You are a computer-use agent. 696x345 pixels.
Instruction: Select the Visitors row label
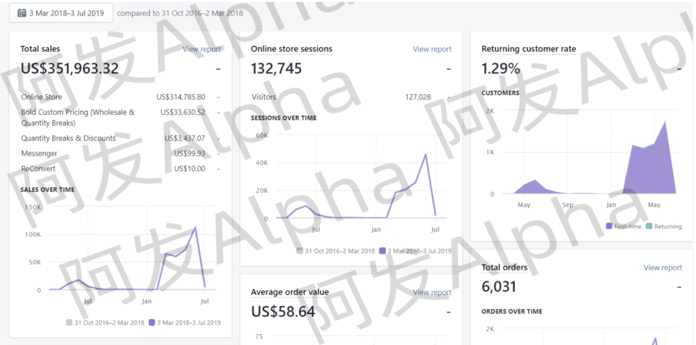tap(264, 97)
